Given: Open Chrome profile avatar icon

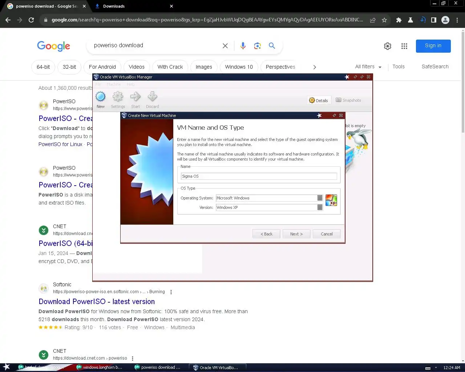Looking at the screenshot, I should 445,20.
